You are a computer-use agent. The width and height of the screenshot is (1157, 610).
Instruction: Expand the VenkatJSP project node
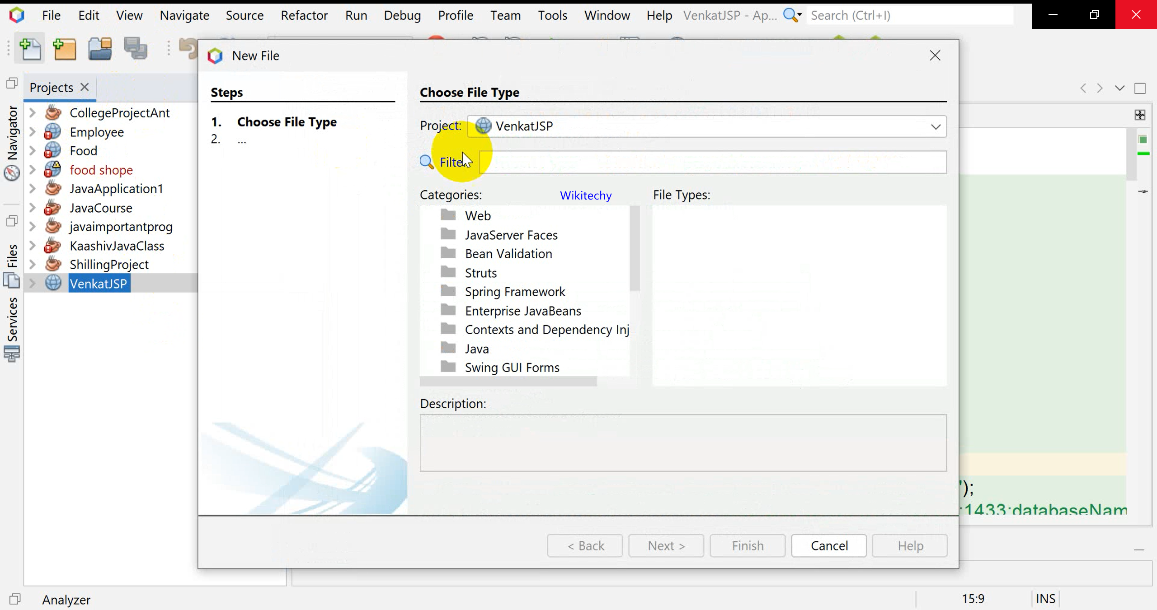tap(33, 284)
